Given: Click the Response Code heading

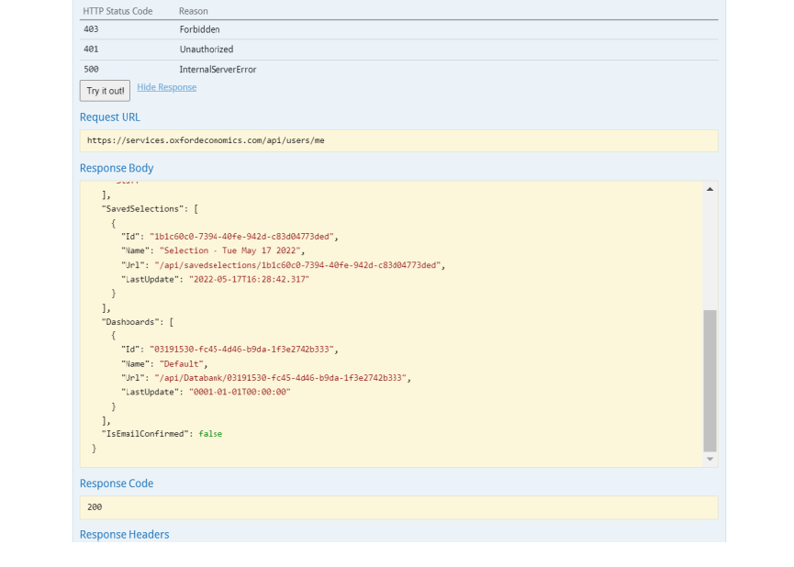Looking at the screenshot, I should 117,484.
